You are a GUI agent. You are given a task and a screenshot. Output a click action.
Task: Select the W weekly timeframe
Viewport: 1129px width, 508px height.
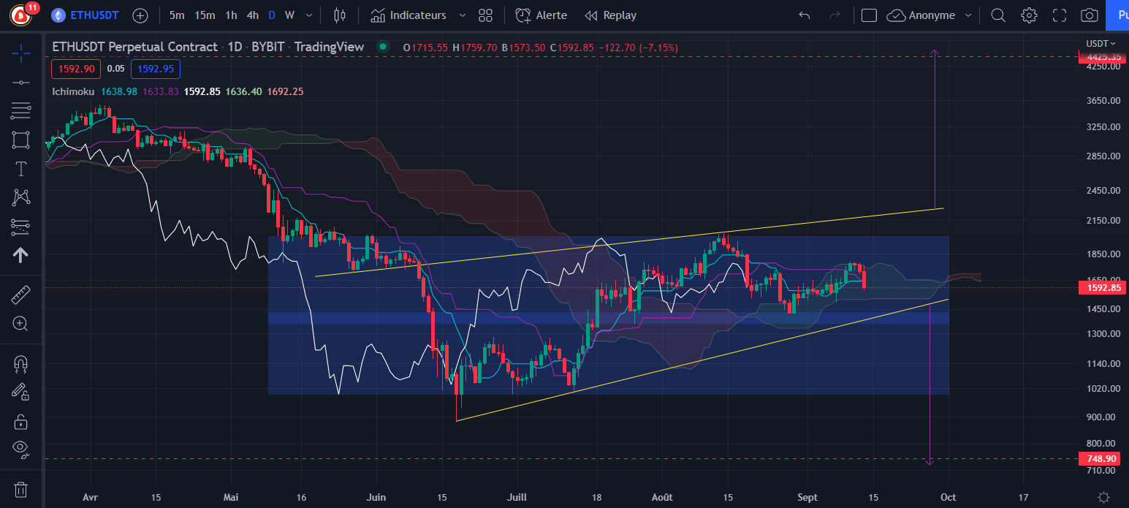click(x=289, y=15)
